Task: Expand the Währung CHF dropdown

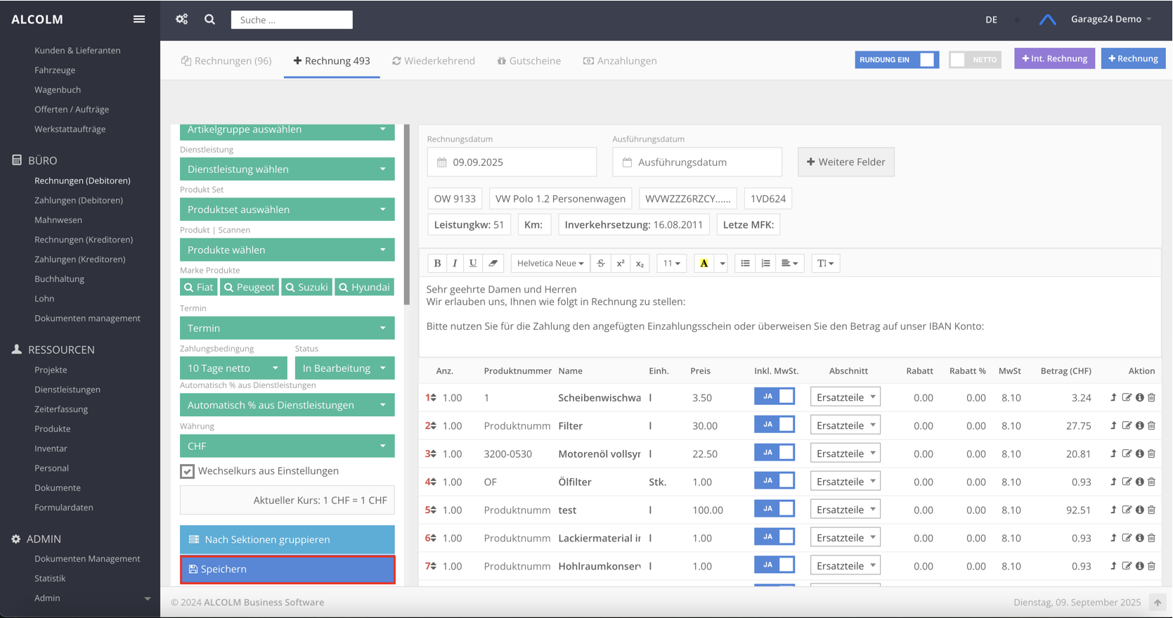Action: 287,446
